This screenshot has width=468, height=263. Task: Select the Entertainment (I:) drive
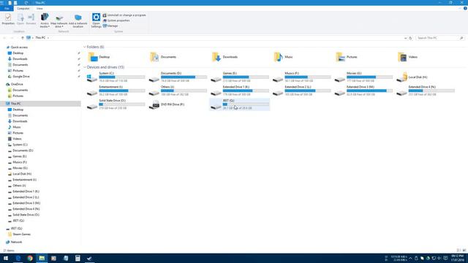(x=116, y=91)
